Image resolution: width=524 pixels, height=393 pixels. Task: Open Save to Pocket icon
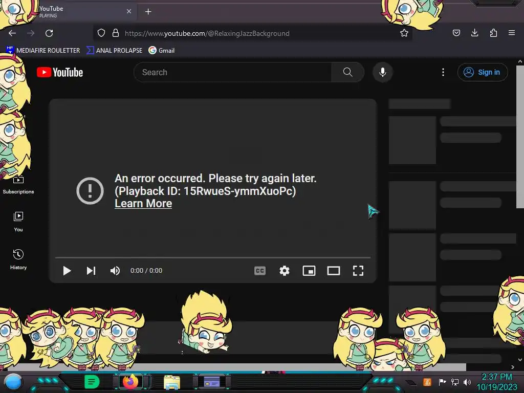(x=456, y=33)
